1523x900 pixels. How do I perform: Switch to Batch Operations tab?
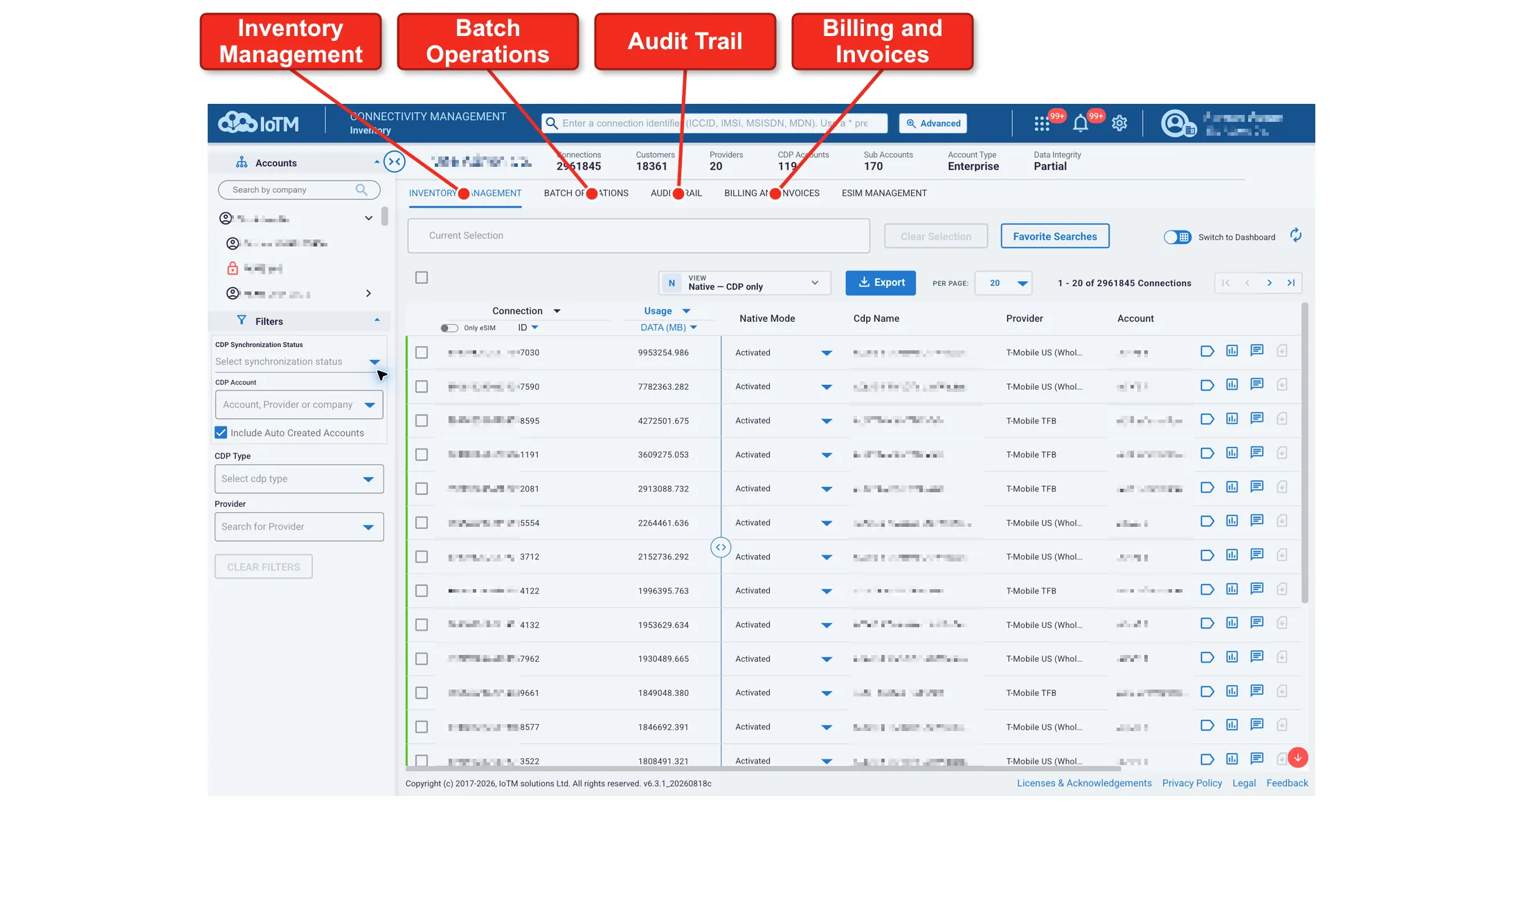[x=586, y=193]
